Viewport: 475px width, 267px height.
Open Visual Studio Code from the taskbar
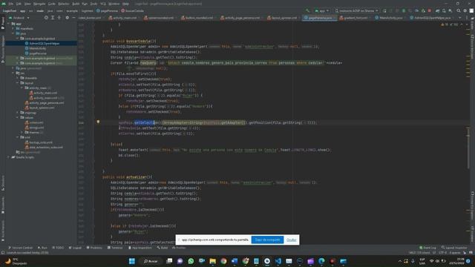coord(278,261)
